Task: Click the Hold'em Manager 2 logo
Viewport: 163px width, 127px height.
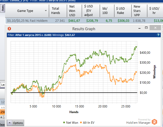Action: point(154,122)
